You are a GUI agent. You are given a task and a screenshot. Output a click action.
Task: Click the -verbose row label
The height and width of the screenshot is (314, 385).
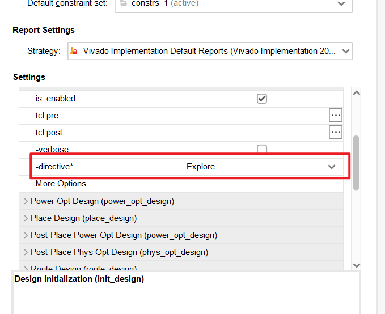coord(52,149)
